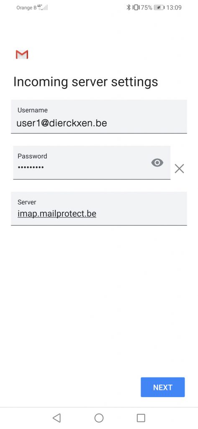Screen dimensions: 198x429
Task: Continue with the blue NEXT button
Action: pyautogui.click(x=163, y=387)
